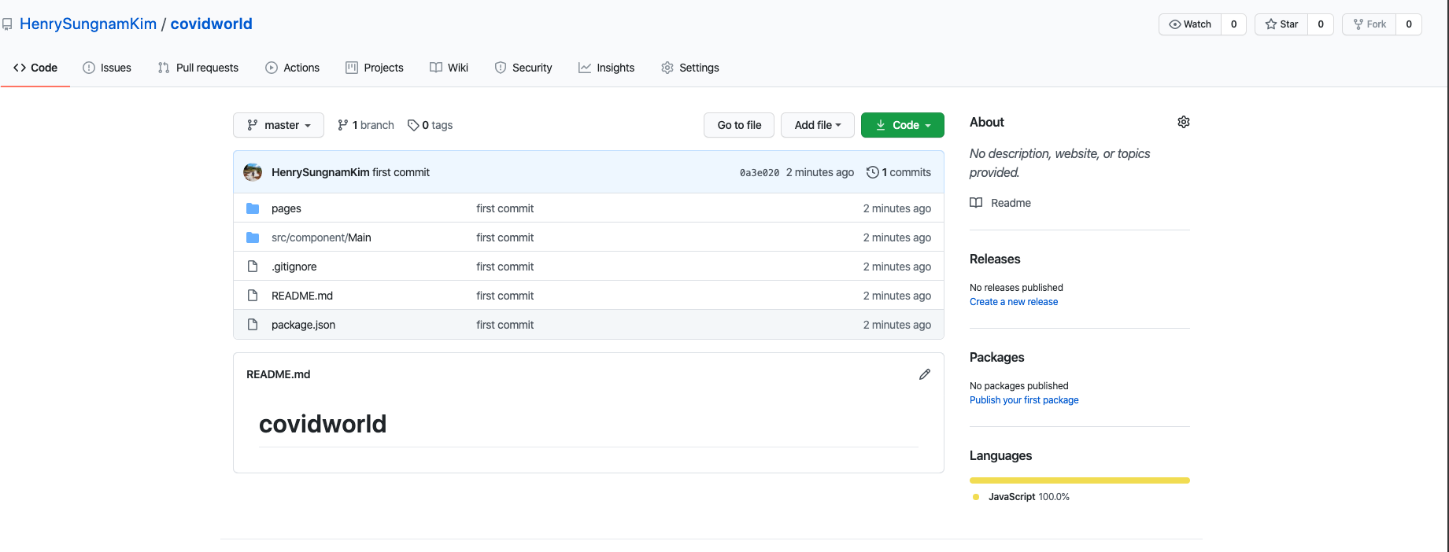The width and height of the screenshot is (1449, 552).
Task: Click the Readme book icon
Action: click(x=976, y=203)
